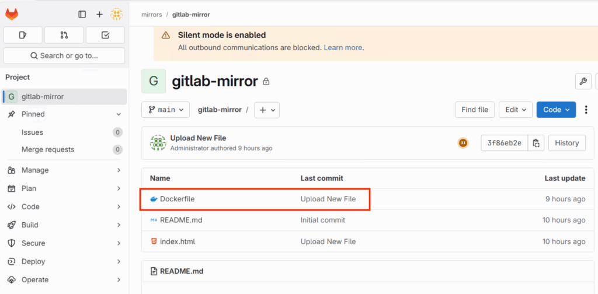The height and width of the screenshot is (294, 598).
Task: Click the Issues count badge 0
Action: [x=117, y=132]
